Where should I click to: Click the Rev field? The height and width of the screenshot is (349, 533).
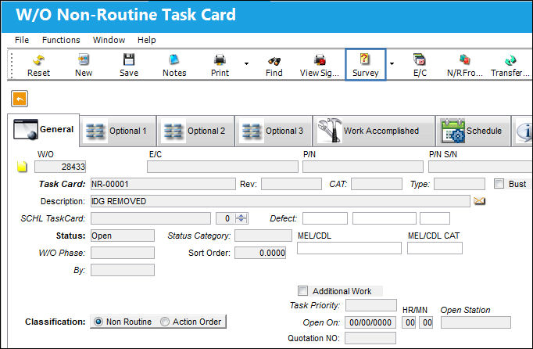pyautogui.click(x=292, y=184)
